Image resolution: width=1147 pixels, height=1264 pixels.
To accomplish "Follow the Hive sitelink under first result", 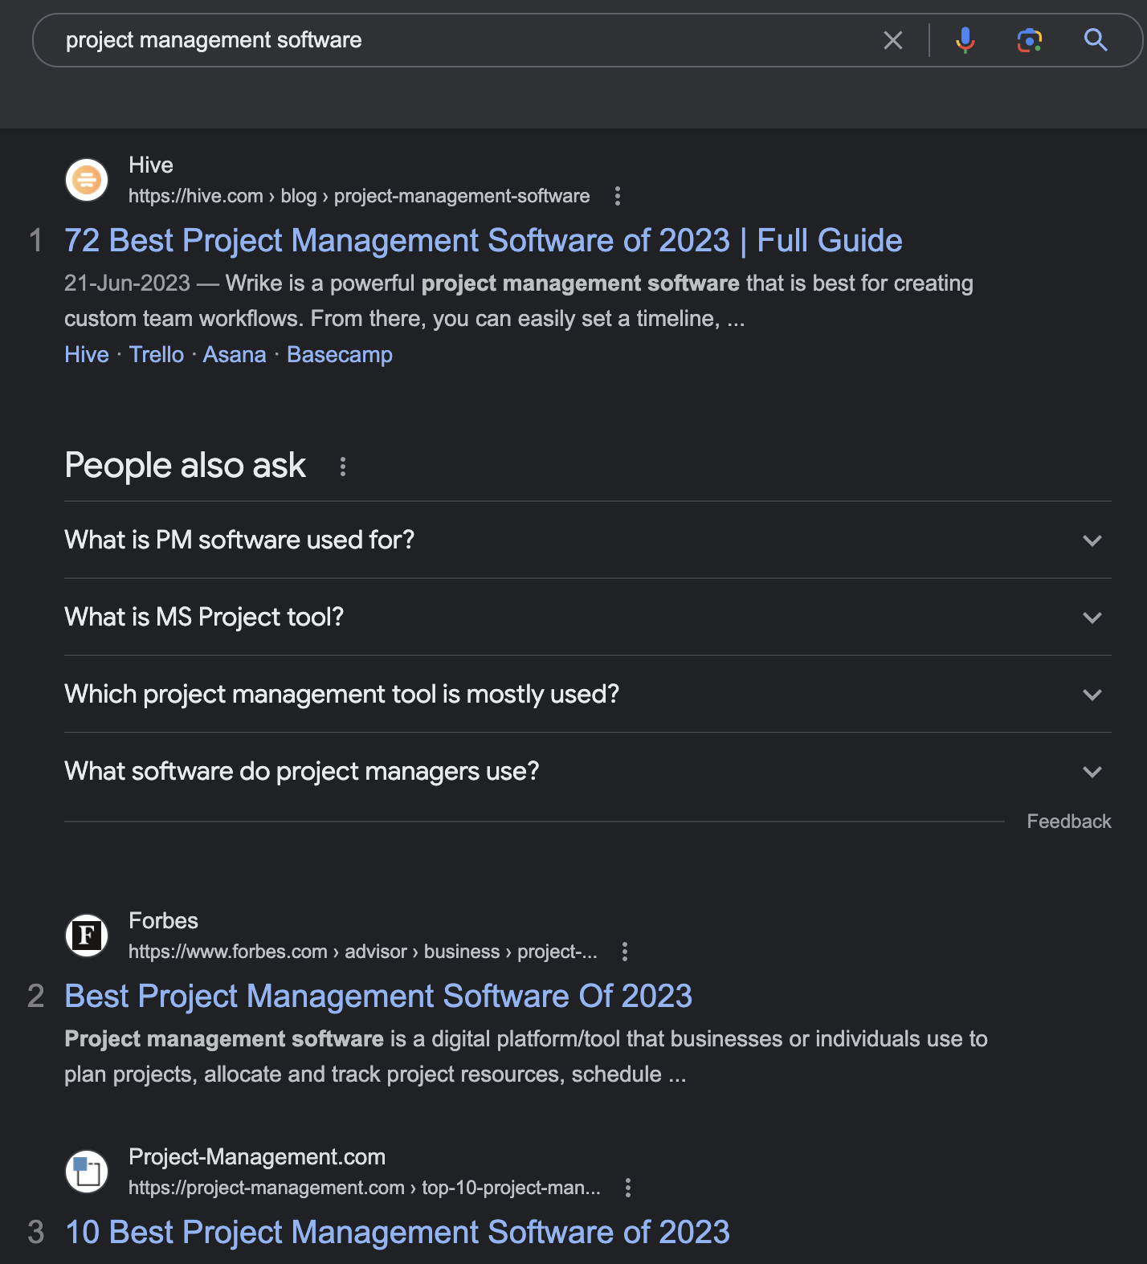I will 87,354.
